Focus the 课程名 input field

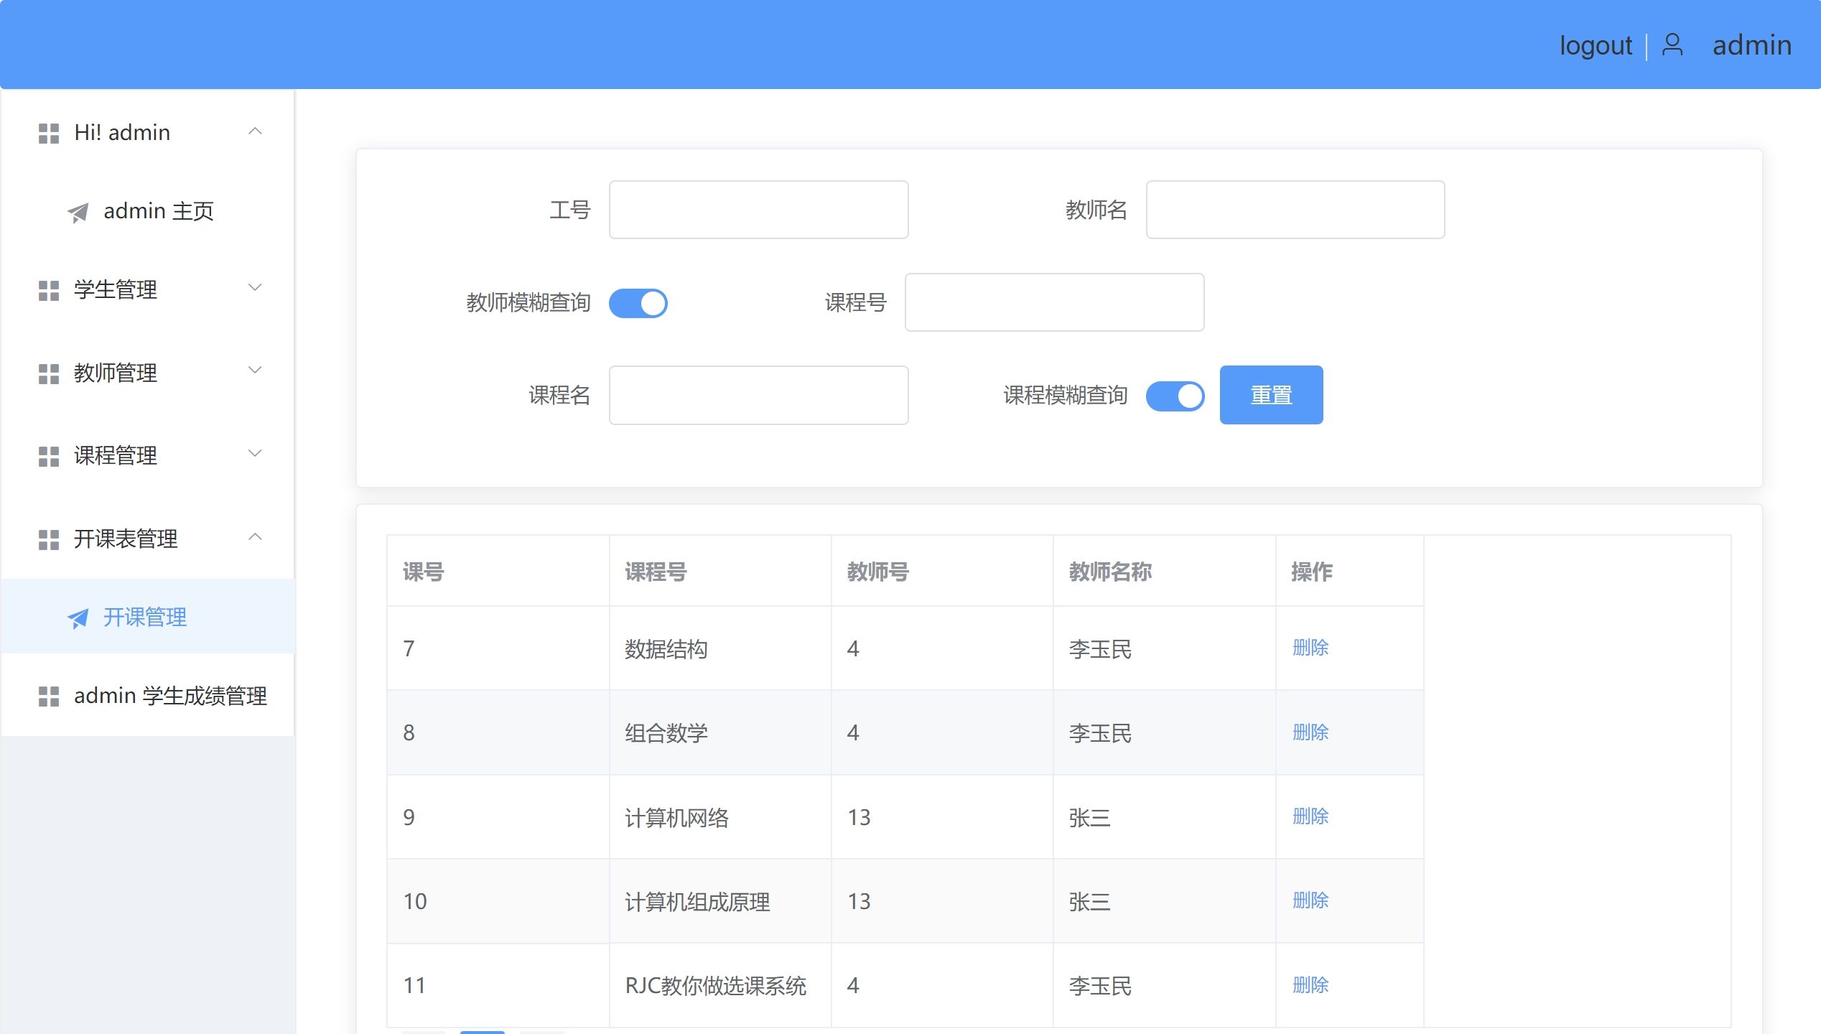click(759, 395)
